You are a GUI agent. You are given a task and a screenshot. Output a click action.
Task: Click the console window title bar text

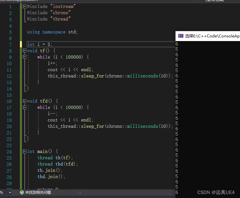pyautogui.click(x=212, y=36)
